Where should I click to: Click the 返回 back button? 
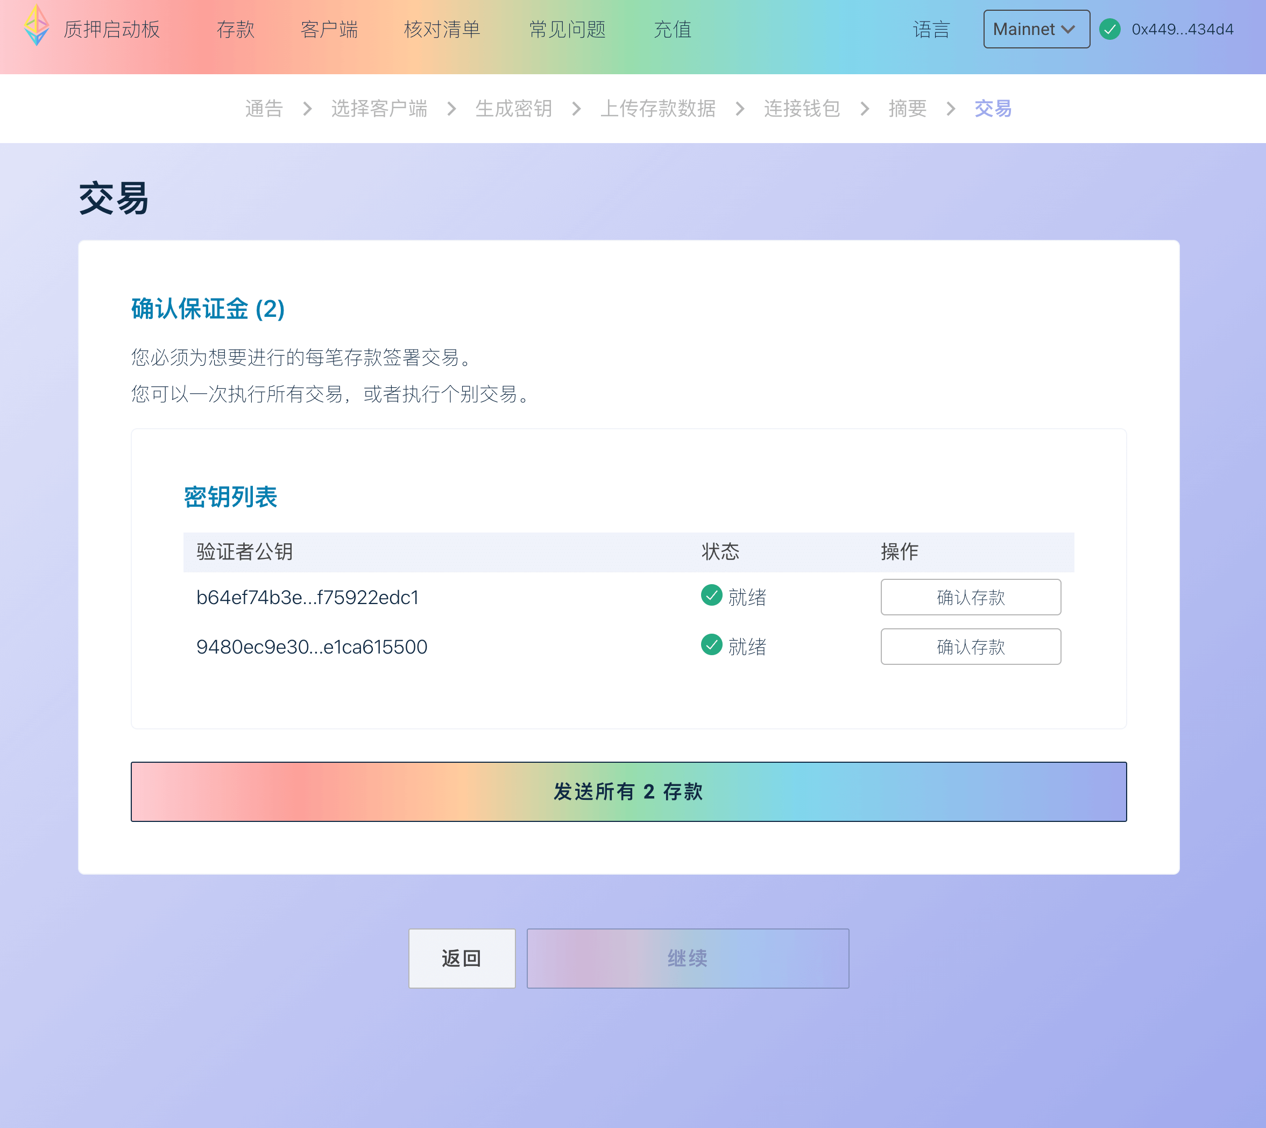pyautogui.click(x=462, y=958)
